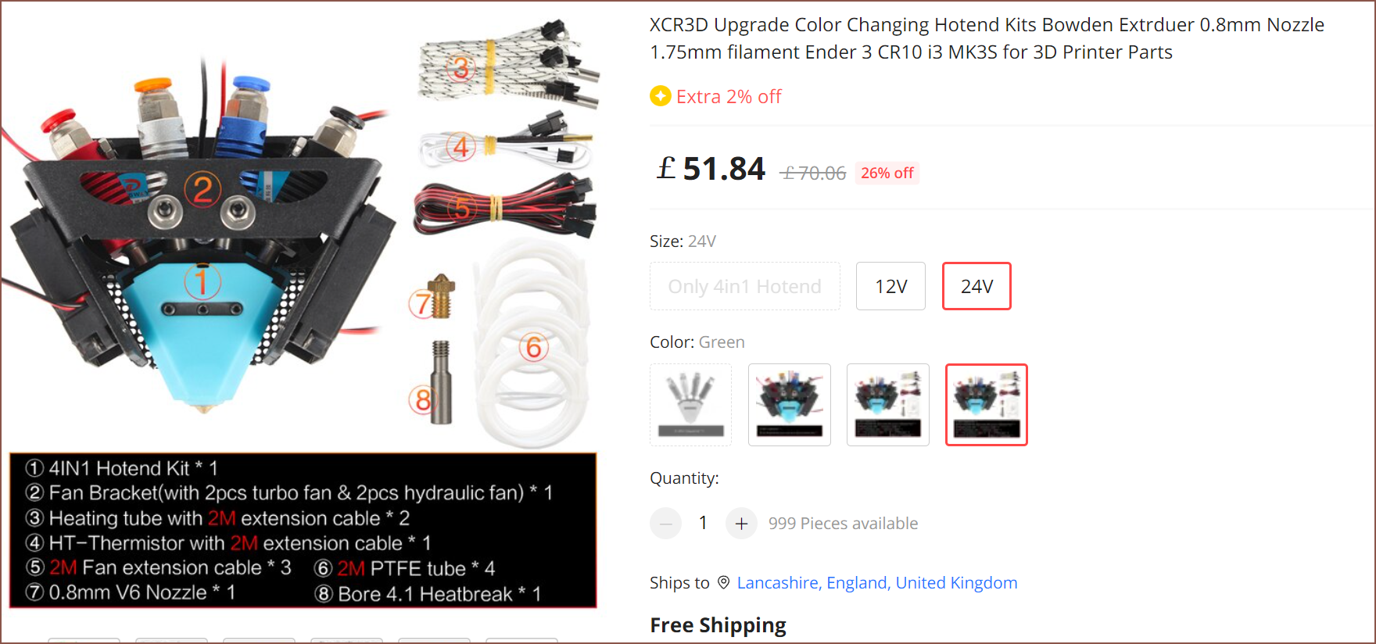The width and height of the screenshot is (1376, 644).
Task: Increase quantity with the plus button
Action: point(742,524)
